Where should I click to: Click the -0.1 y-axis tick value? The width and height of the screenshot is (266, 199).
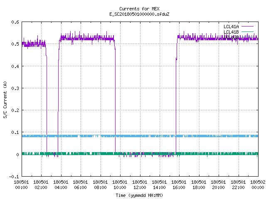click(x=14, y=177)
